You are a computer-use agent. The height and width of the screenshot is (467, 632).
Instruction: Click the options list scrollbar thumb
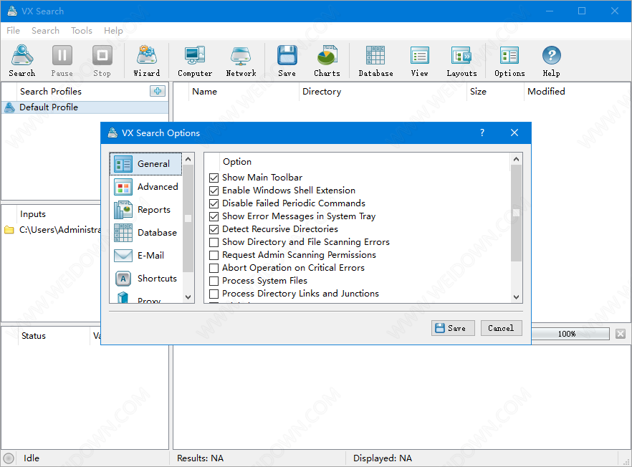pos(517,213)
